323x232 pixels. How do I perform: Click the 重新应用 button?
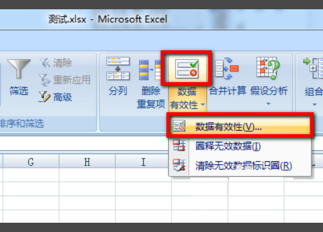pyautogui.click(x=65, y=80)
